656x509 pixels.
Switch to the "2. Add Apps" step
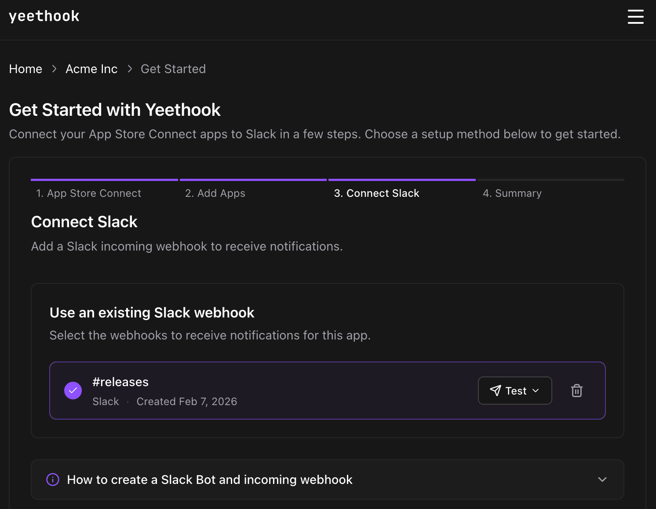(x=215, y=193)
